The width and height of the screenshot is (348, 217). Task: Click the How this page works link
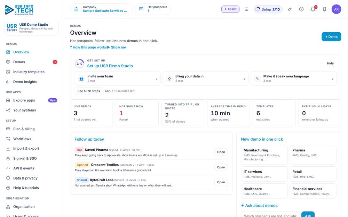88,47
